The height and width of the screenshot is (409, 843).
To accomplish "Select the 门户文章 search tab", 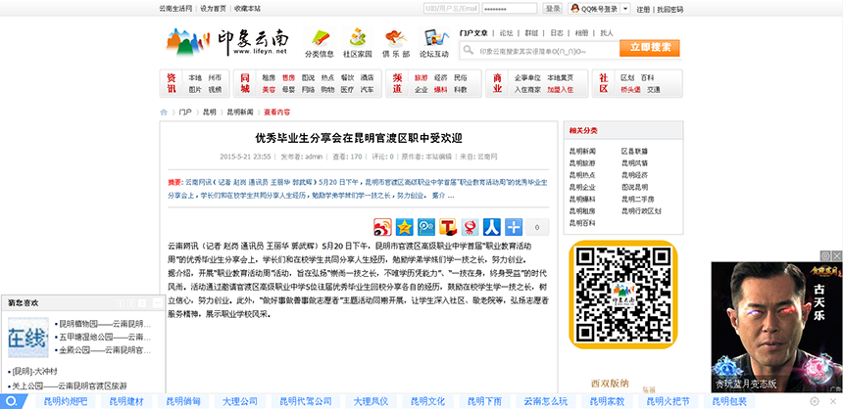I will pyautogui.click(x=474, y=32).
